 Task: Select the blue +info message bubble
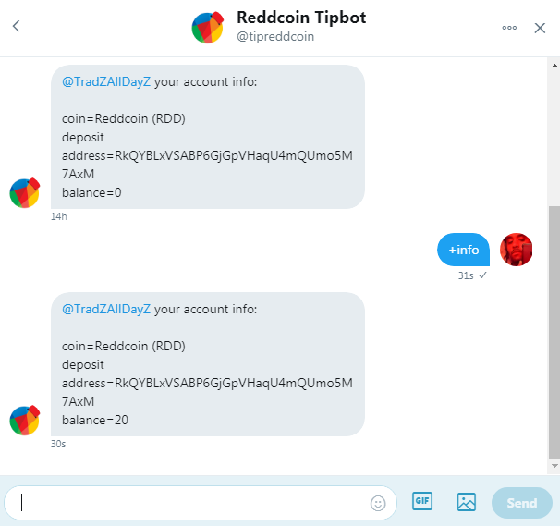(x=463, y=250)
